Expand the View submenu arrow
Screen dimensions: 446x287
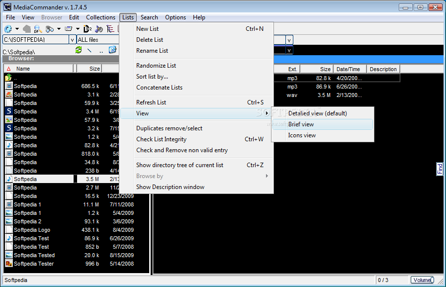click(267, 113)
